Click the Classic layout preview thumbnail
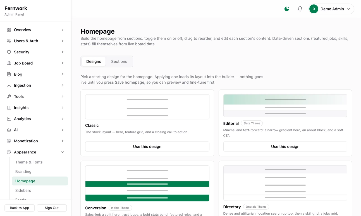 click(x=147, y=107)
